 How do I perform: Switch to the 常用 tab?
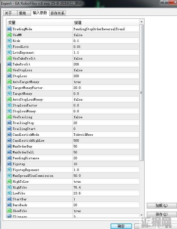tap(24, 13)
